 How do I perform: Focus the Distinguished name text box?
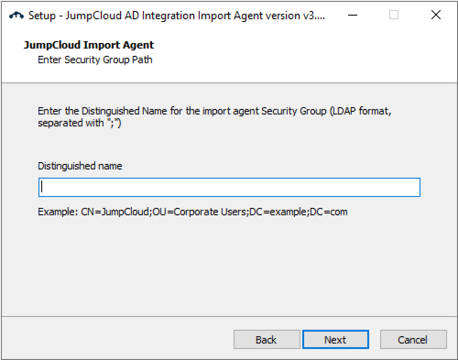[x=229, y=187]
